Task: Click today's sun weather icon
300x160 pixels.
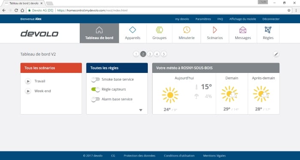Action: [x=170, y=95]
